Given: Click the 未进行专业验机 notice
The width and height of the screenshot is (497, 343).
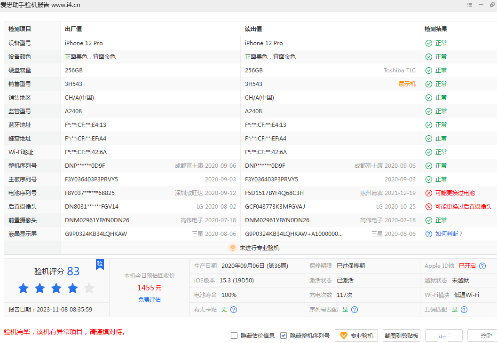Looking at the screenshot, I should tap(259, 248).
